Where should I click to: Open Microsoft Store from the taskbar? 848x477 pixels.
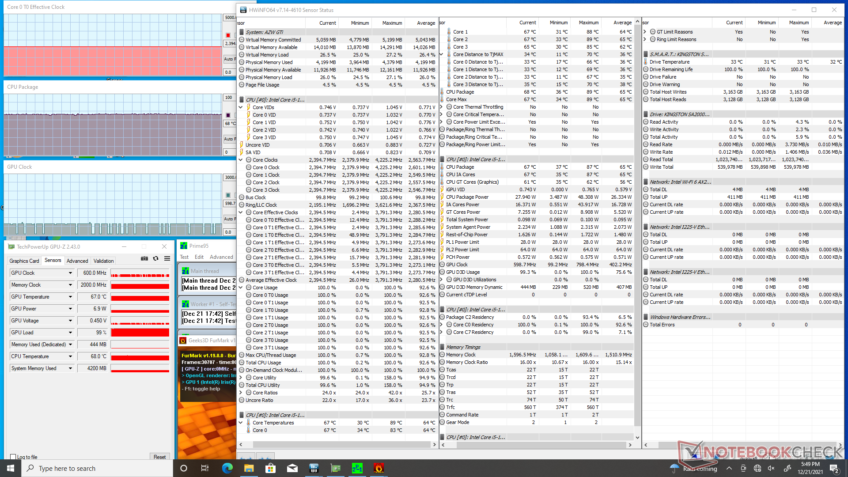point(270,468)
